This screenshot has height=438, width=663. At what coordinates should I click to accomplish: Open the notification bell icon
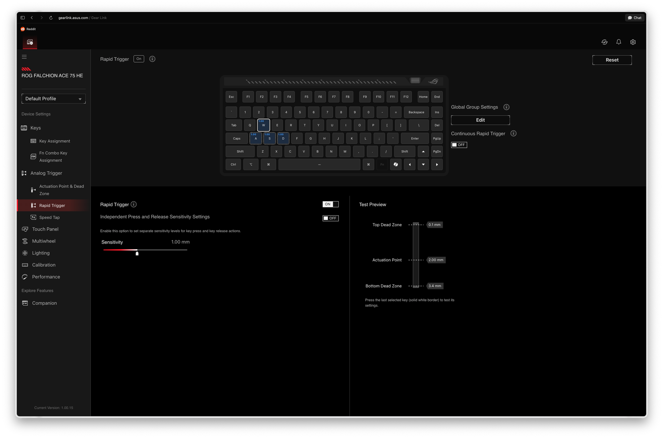pos(619,42)
